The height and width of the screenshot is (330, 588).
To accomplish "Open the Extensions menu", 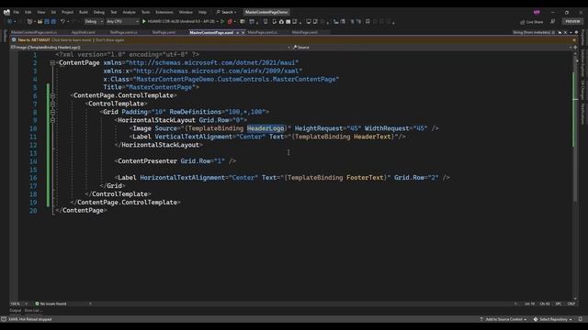I will tap(164, 12).
